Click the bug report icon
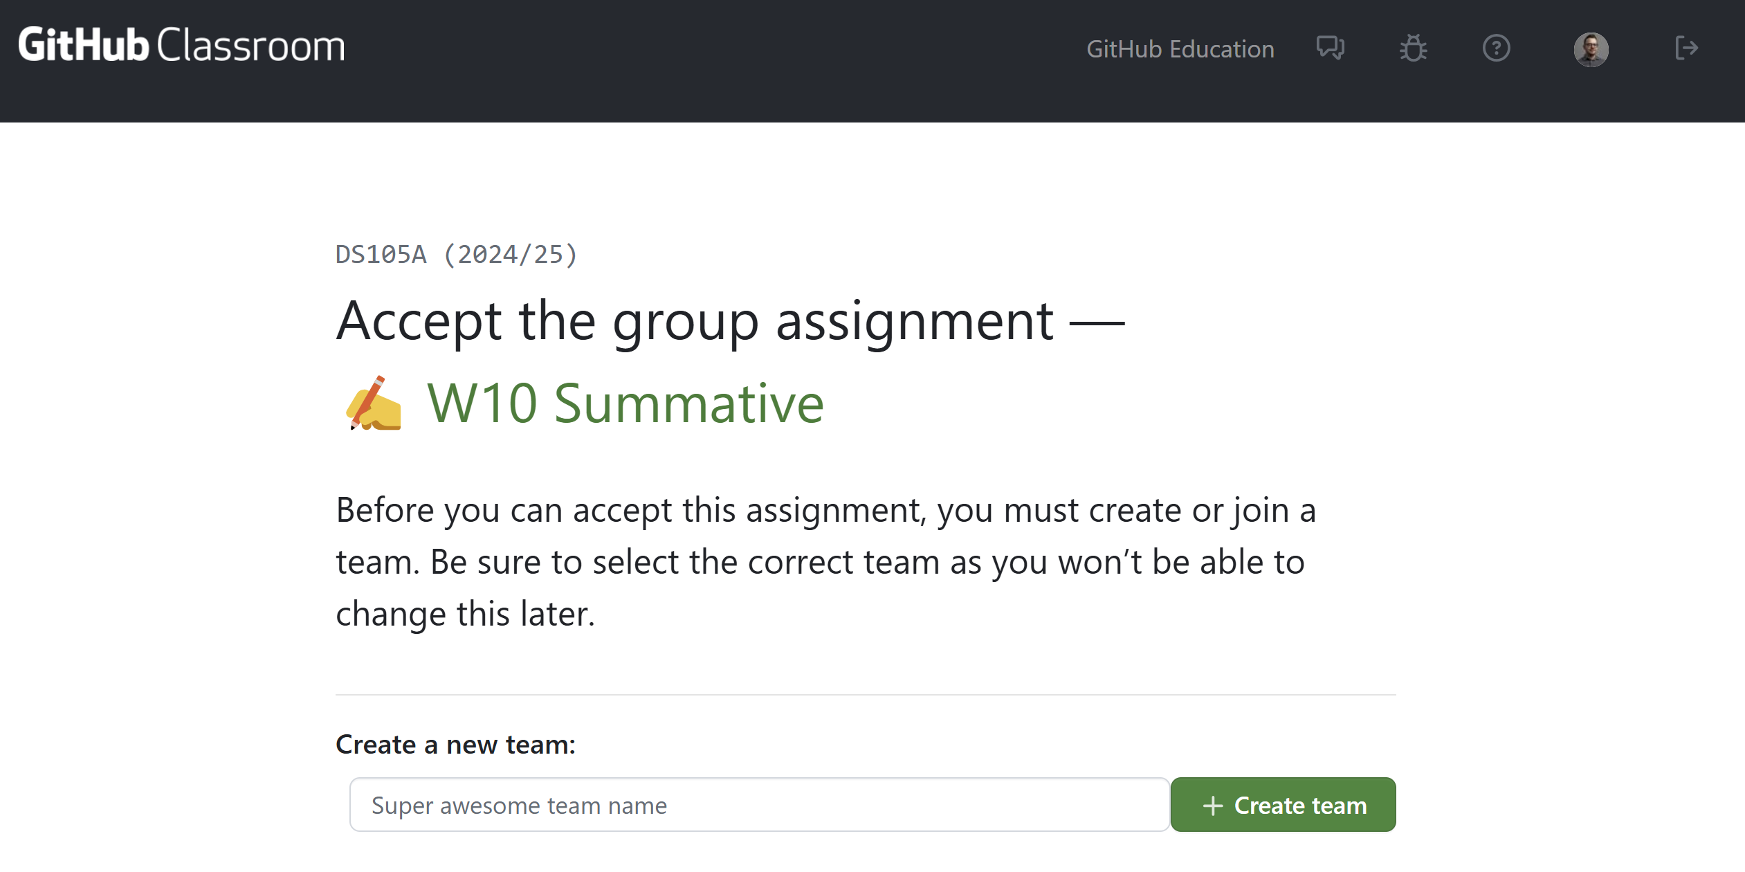The width and height of the screenshot is (1745, 872). pos(1413,48)
